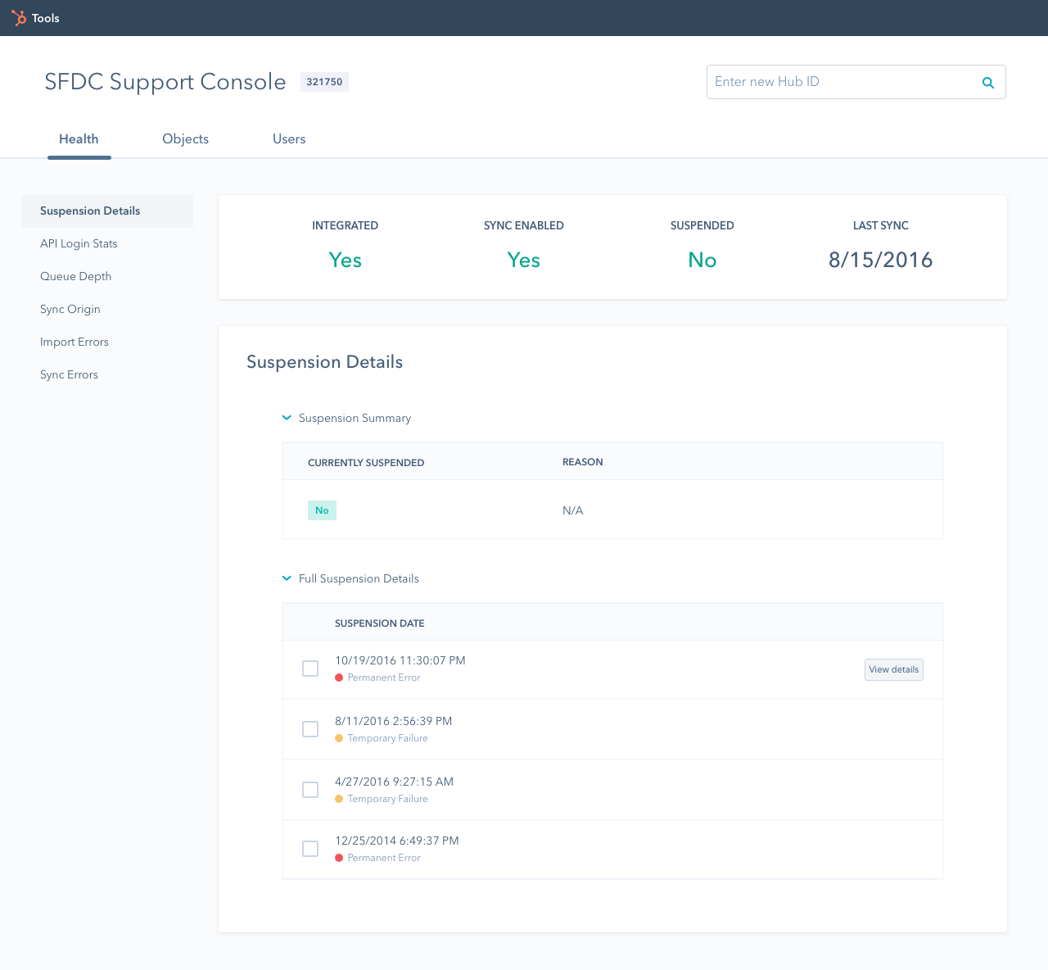Viewport: 1048px width, 970px height.
Task: Open the Tools menu in top bar
Action: click(46, 18)
